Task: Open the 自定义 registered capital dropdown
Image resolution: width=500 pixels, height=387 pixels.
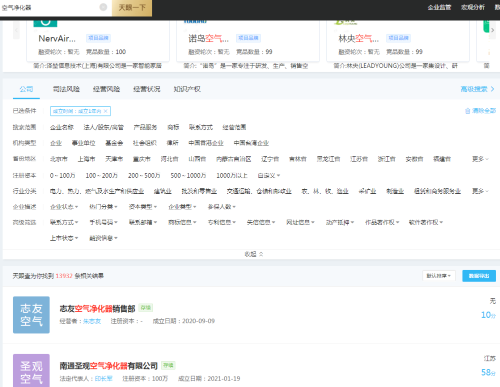Action: point(269,175)
